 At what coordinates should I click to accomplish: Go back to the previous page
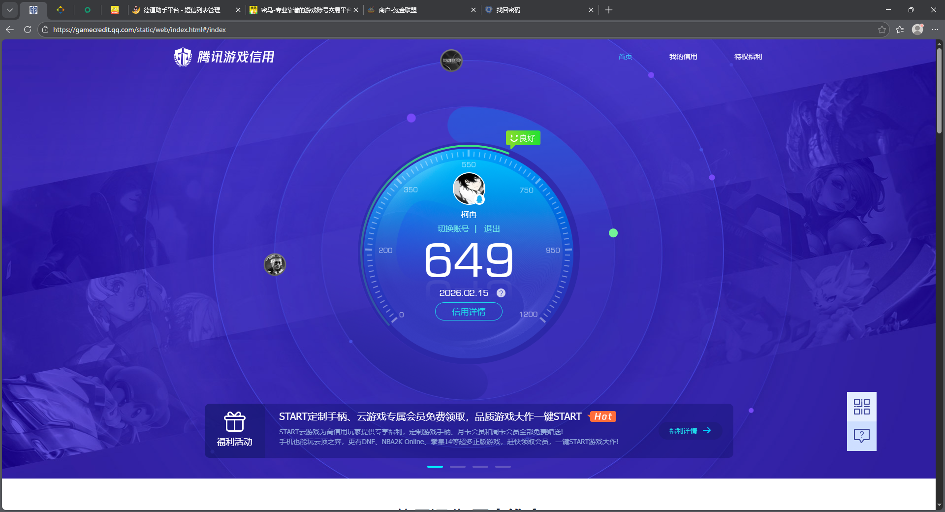point(10,30)
